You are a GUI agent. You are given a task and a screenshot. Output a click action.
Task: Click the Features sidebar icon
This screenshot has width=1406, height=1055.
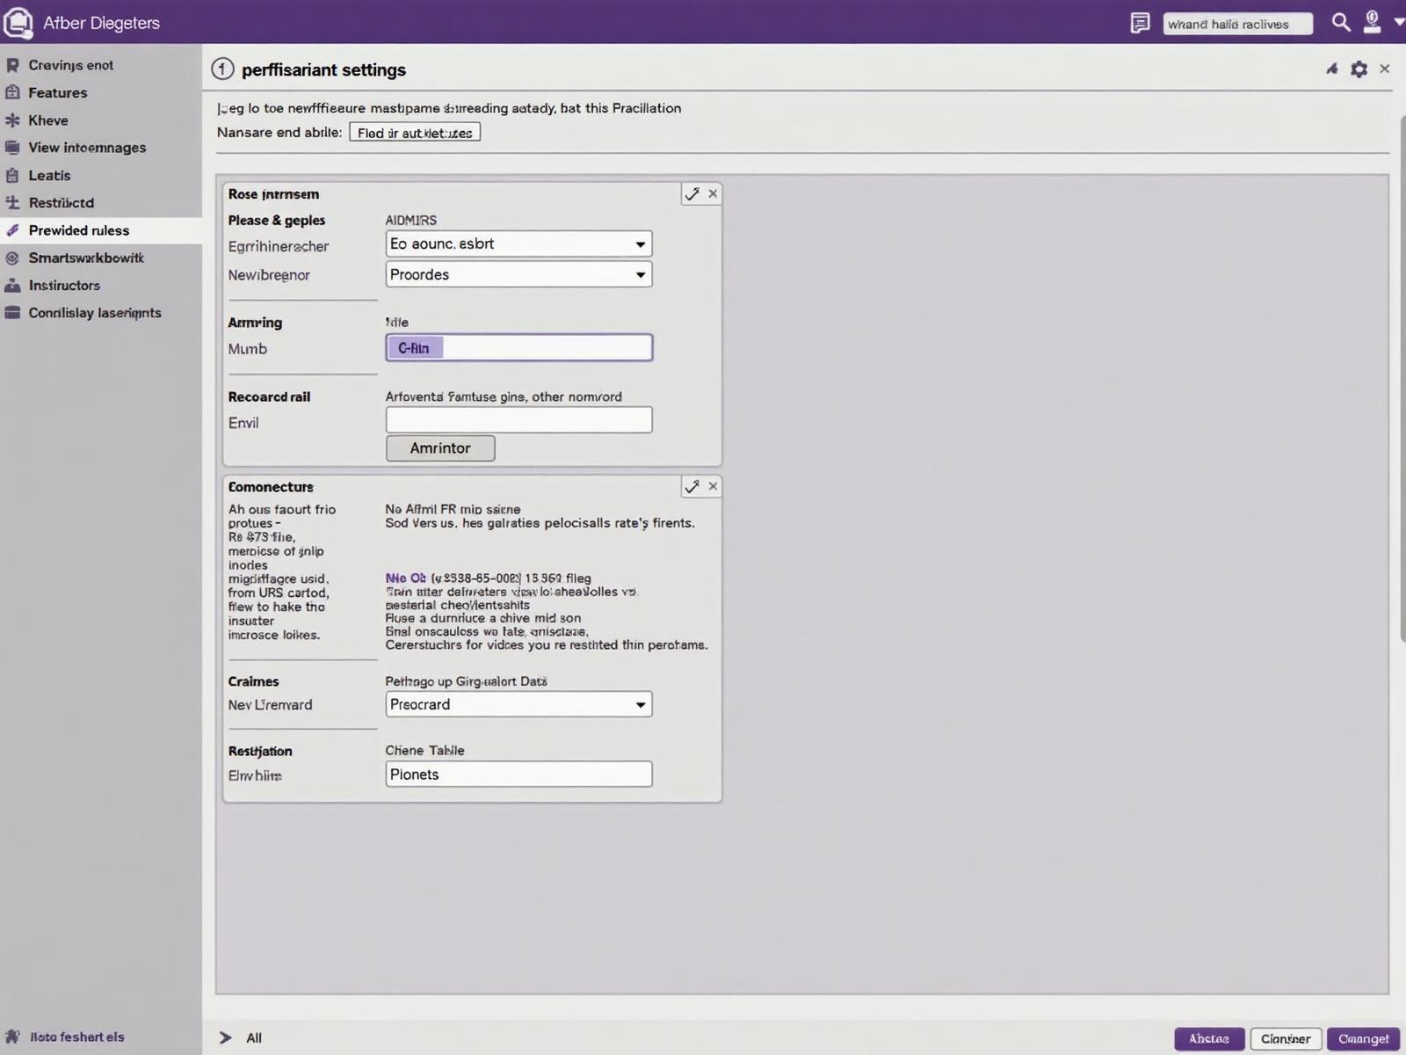click(x=12, y=92)
